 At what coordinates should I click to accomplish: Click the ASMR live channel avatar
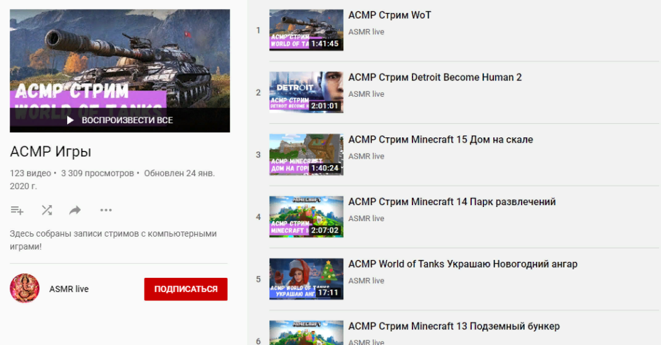tap(25, 288)
